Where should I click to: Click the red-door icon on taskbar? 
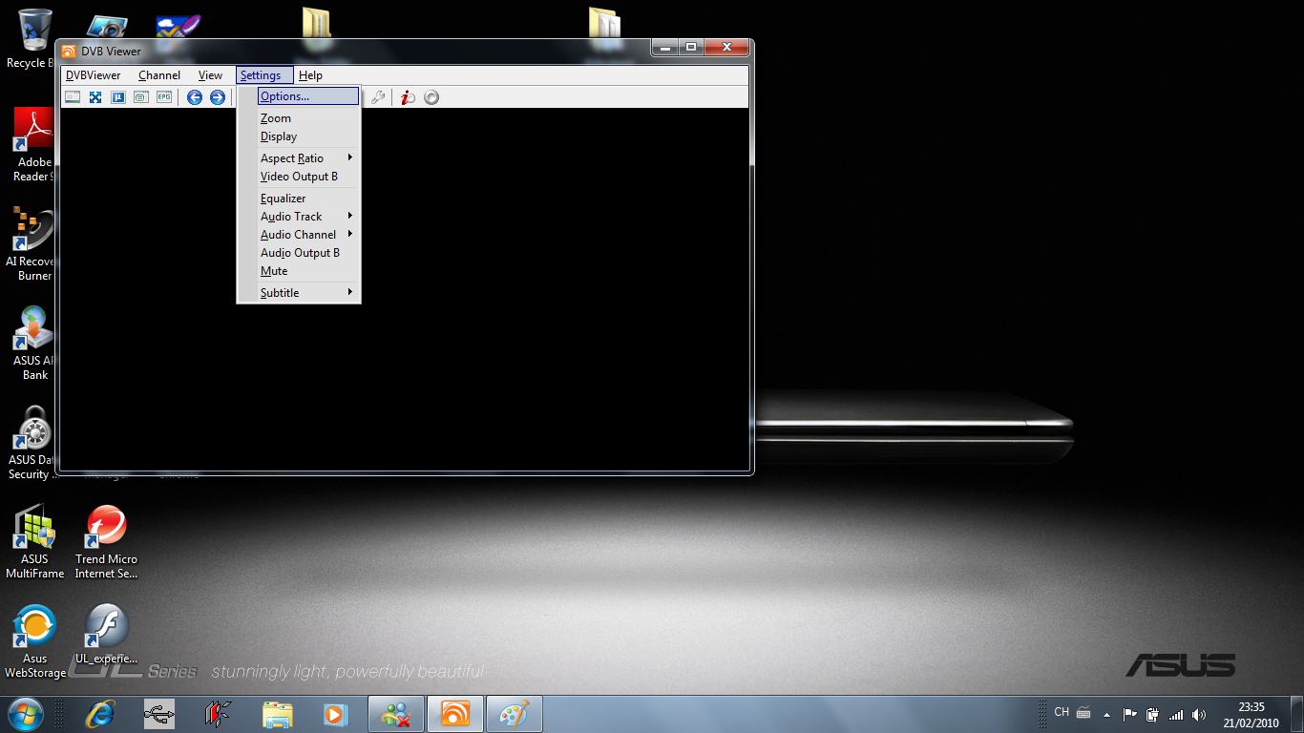(219, 714)
